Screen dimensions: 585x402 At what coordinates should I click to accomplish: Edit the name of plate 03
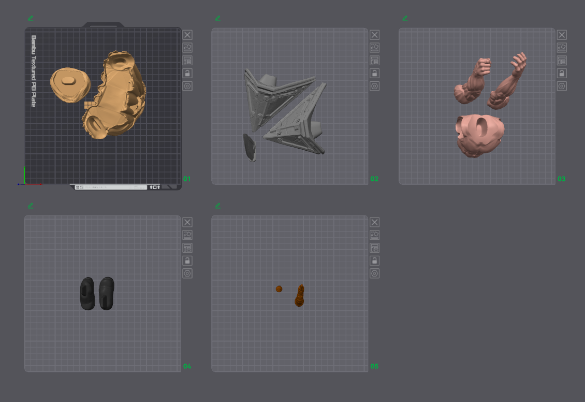click(x=405, y=18)
